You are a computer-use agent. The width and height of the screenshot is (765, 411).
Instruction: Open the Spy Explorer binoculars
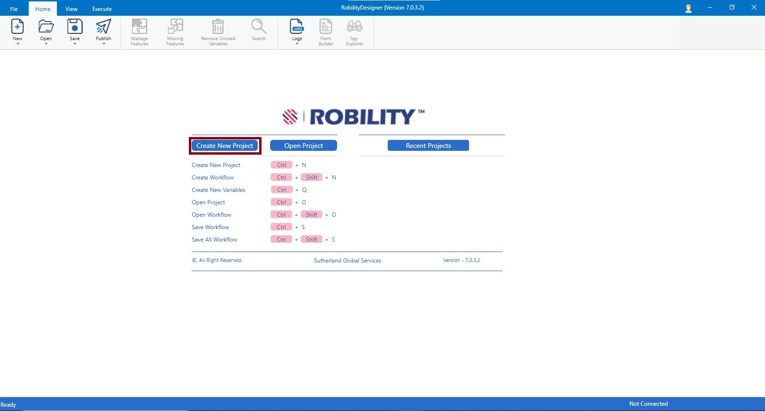(x=354, y=27)
